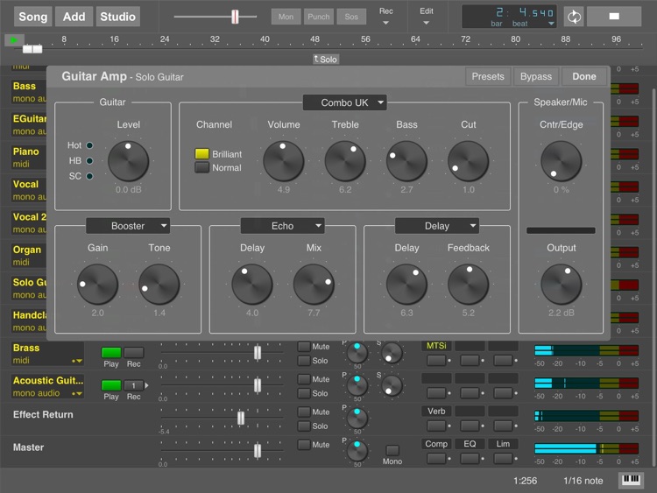Image resolution: width=657 pixels, height=493 pixels.
Task: Click the Echo Mix knob
Action: point(314,285)
